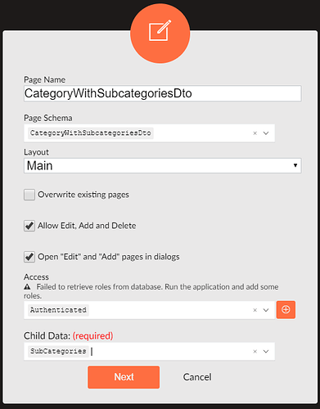The image size is (320, 409).
Task: Clear the Child Data selection x icon
Action: pyautogui.click(x=255, y=351)
